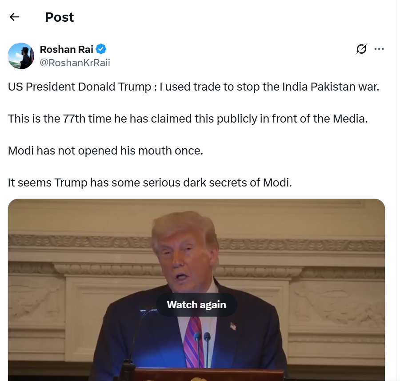
Task: Click the Roshan Rai display name
Action: pyautogui.click(x=66, y=49)
